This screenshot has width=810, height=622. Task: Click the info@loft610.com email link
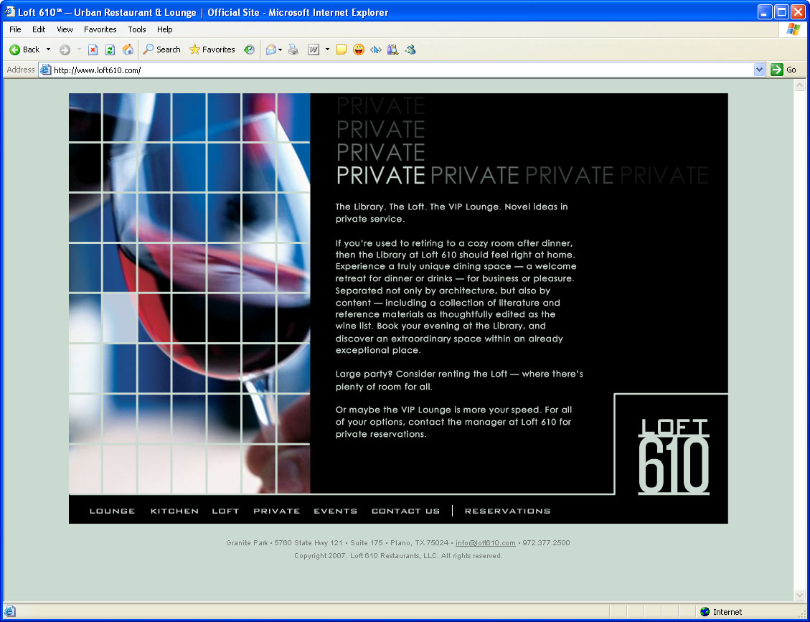(485, 543)
